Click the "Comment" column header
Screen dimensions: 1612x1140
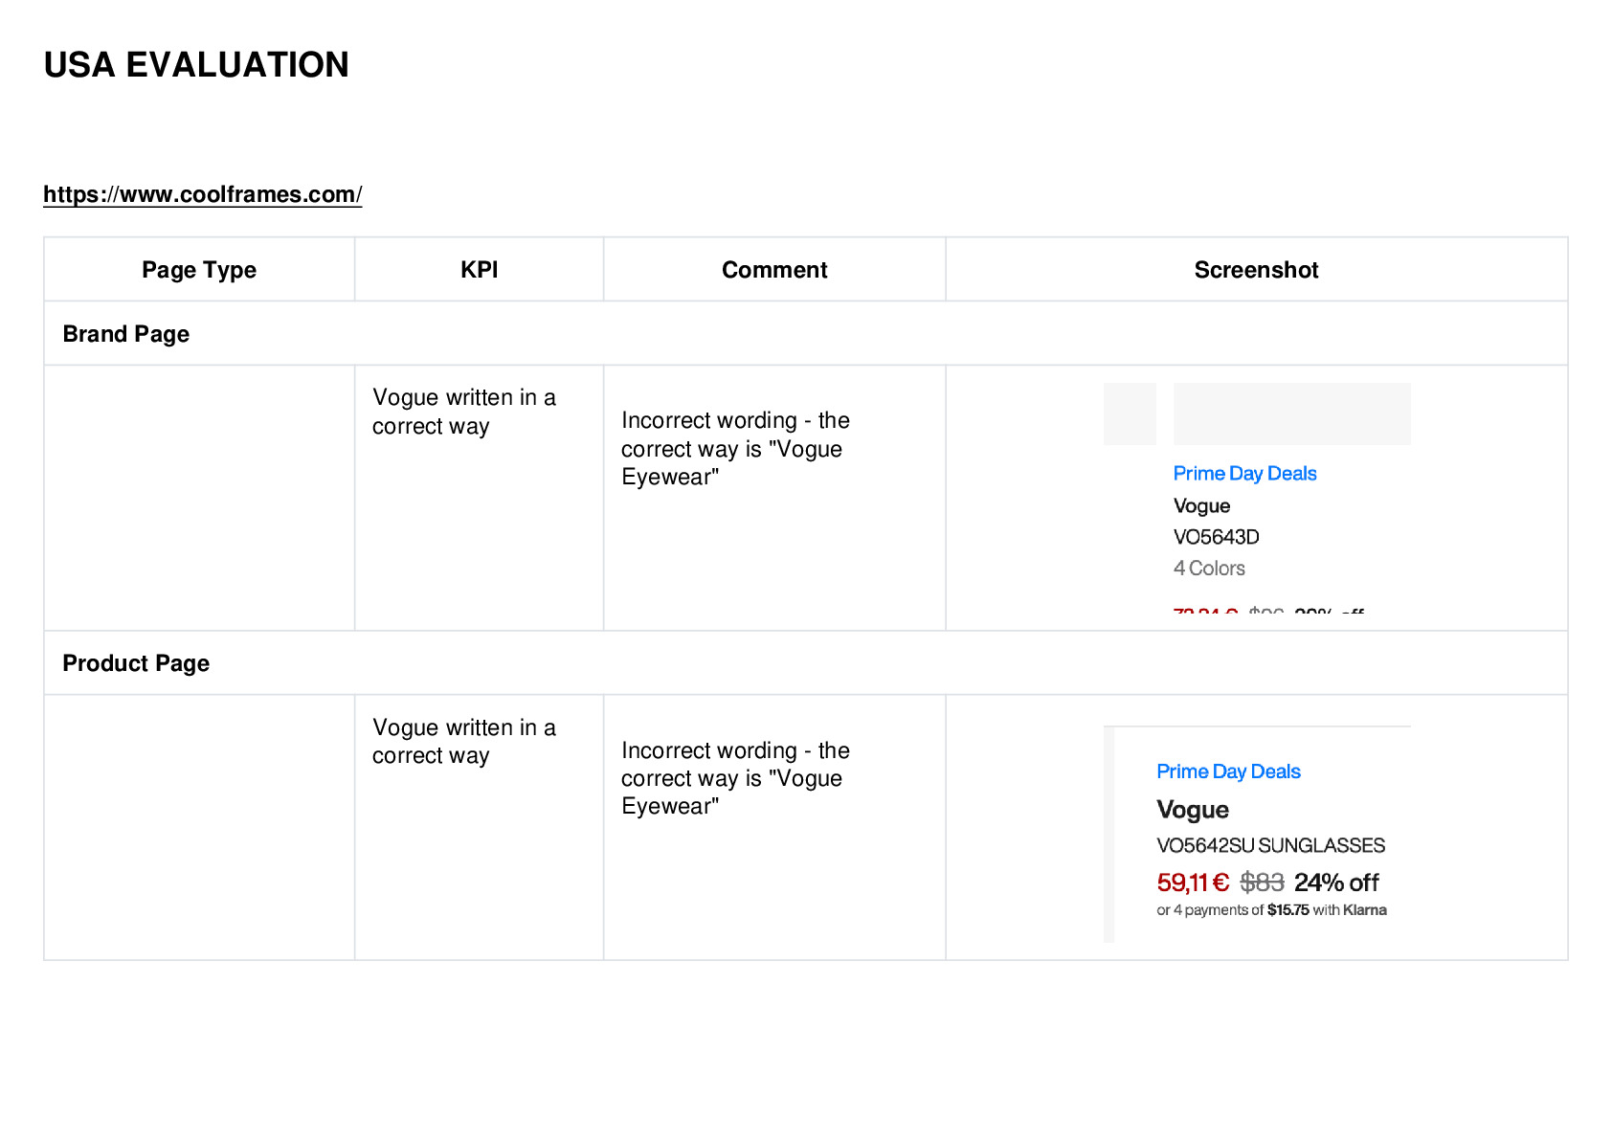(774, 270)
